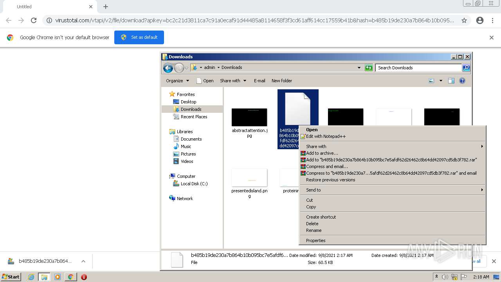Click the change view icon

tap(431, 81)
